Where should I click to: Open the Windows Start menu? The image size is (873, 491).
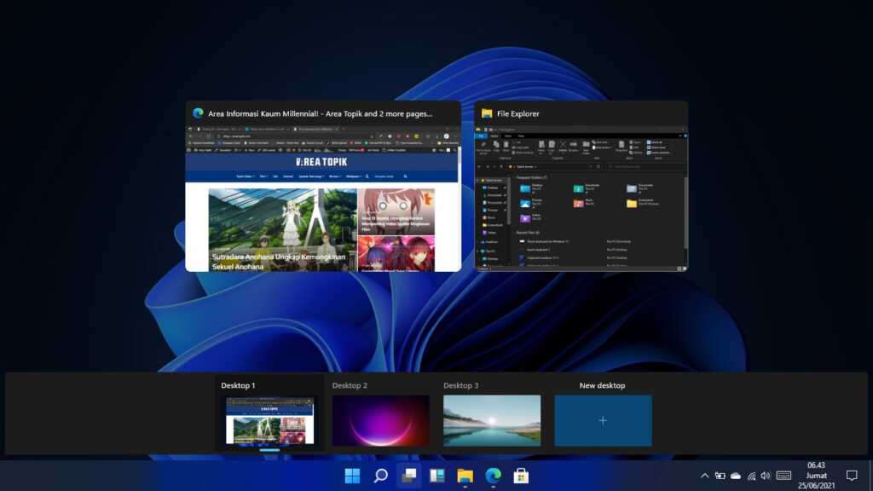coord(352,476)
